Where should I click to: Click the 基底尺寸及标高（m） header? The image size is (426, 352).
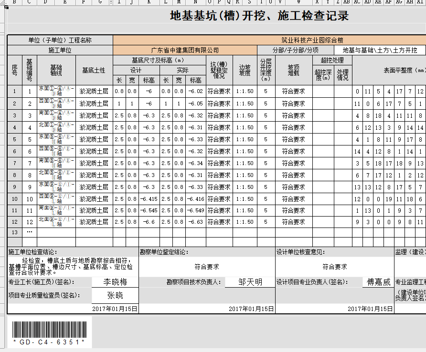click(160, 60)
